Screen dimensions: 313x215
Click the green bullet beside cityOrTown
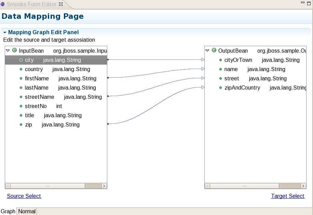[221, 60]
